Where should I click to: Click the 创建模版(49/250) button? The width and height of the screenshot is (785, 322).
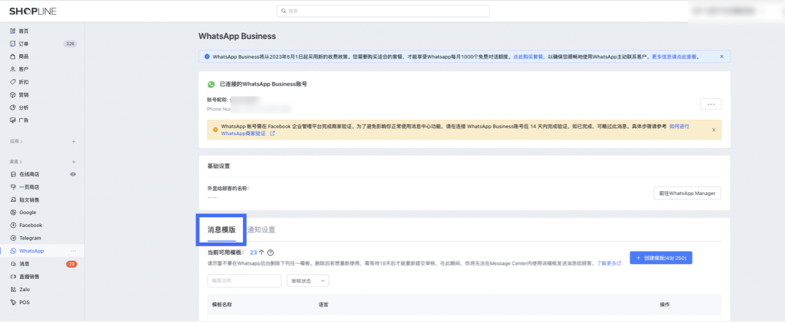[x=661, y=257]
